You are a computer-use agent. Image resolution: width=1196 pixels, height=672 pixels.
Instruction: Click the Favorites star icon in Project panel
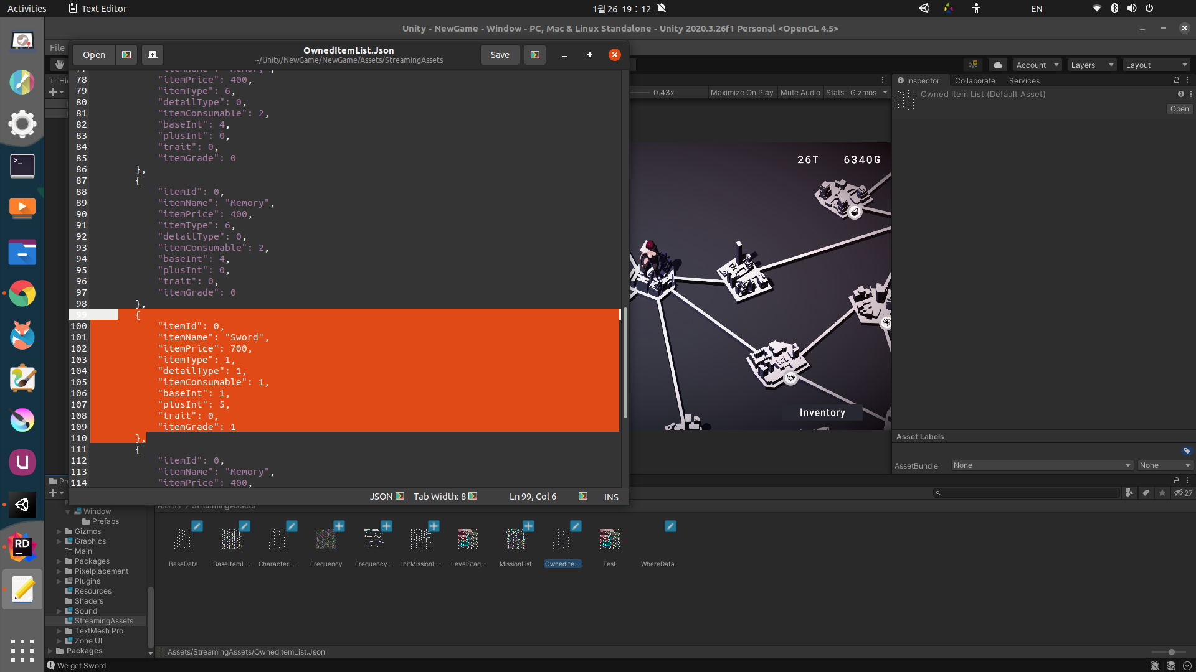(1162, 493)
